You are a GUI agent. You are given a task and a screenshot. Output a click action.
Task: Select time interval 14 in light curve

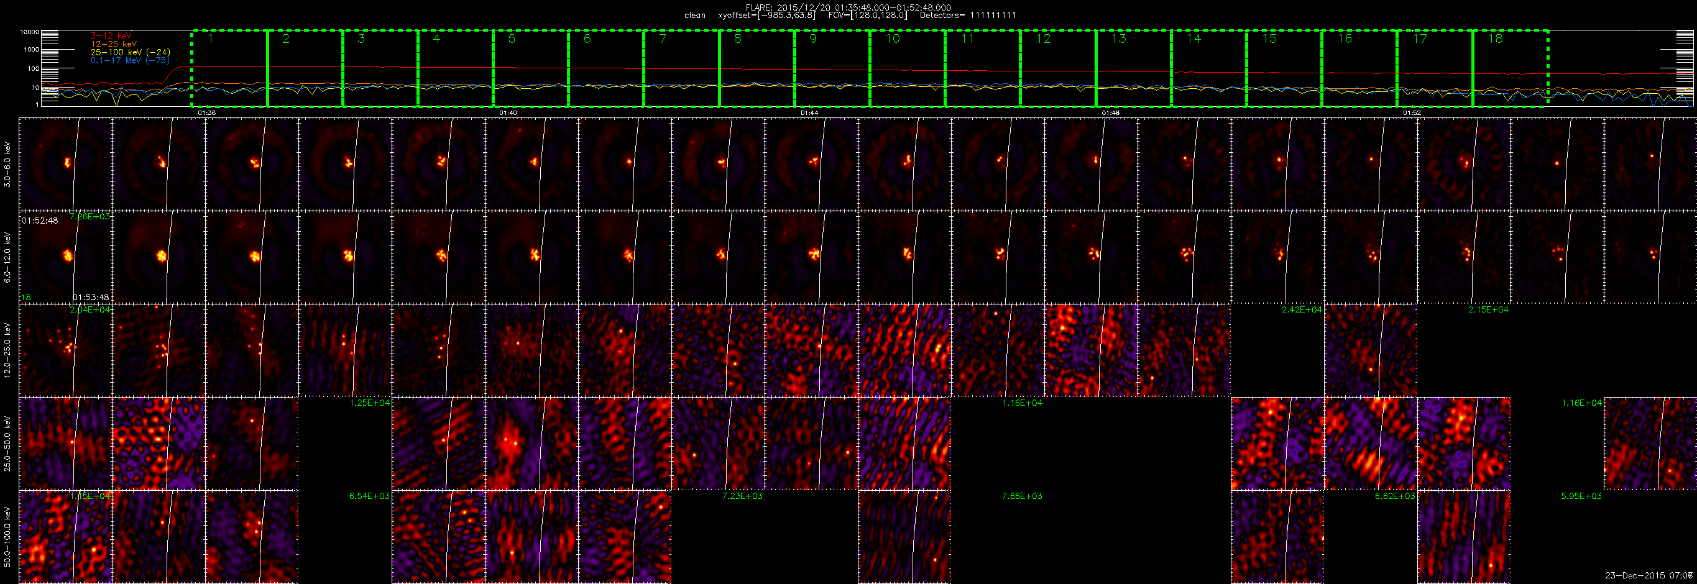coord(1209,68)
